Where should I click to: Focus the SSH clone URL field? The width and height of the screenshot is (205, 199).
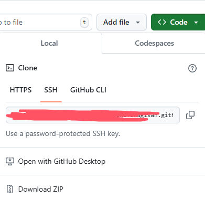click(x=93, y=115)
